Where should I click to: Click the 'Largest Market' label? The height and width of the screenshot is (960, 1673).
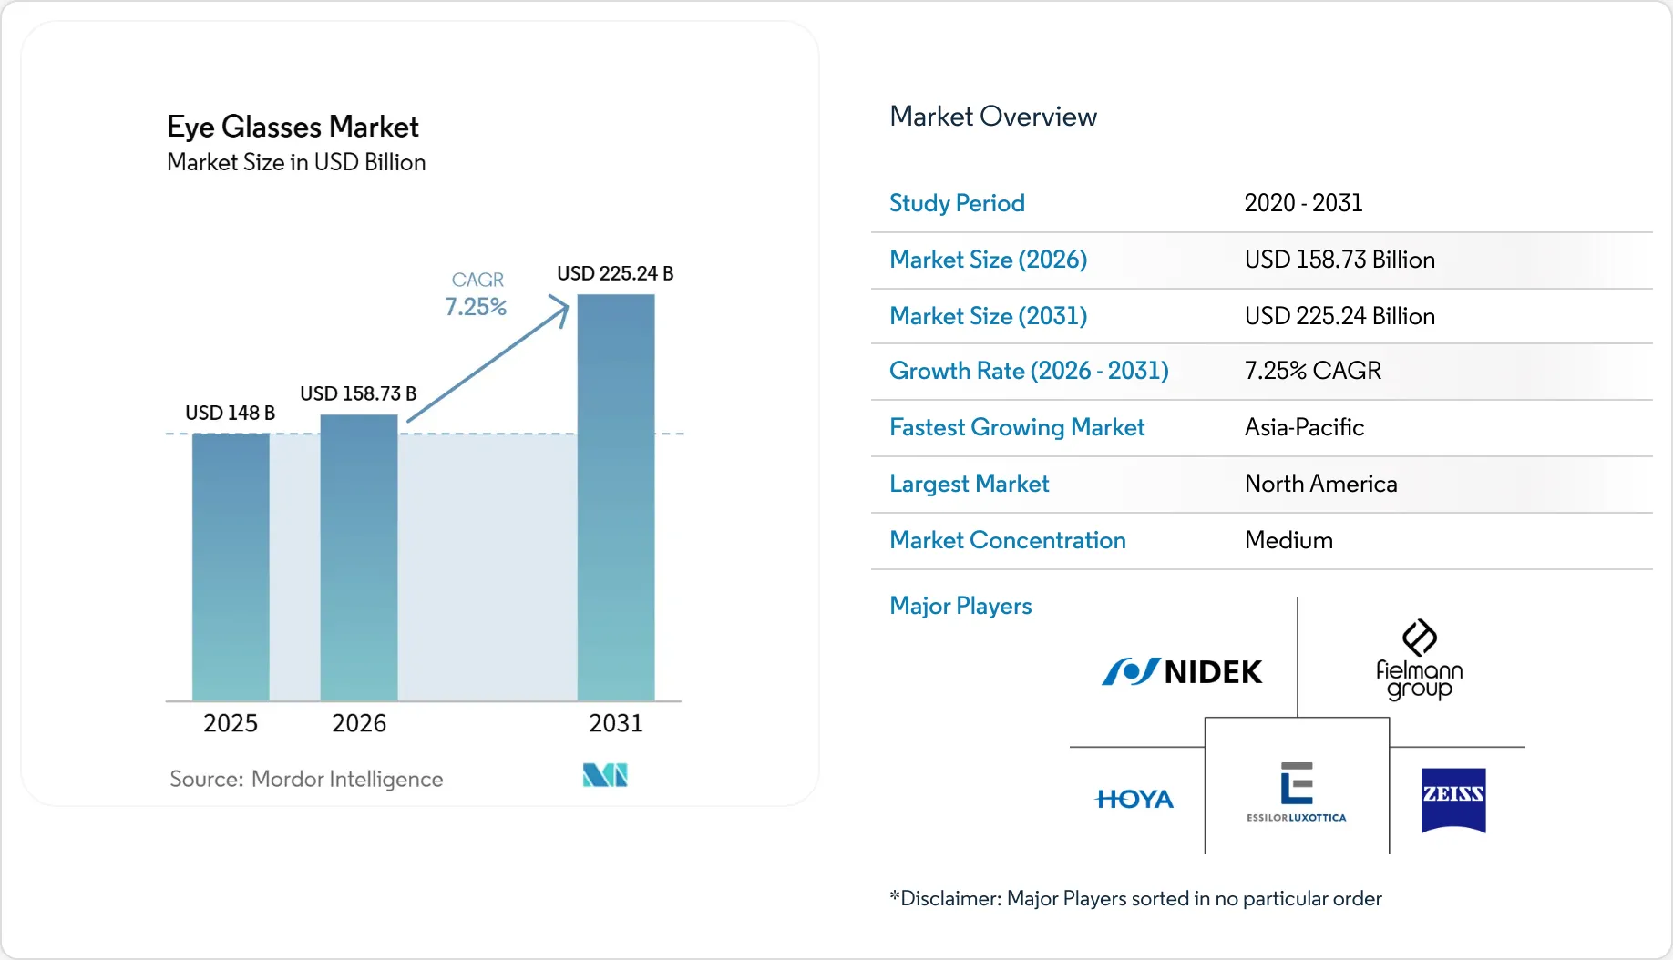970,484
